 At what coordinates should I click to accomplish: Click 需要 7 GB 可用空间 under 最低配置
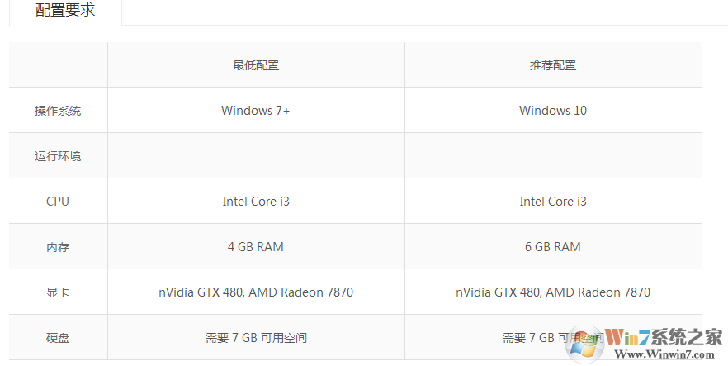coord(256,338)
